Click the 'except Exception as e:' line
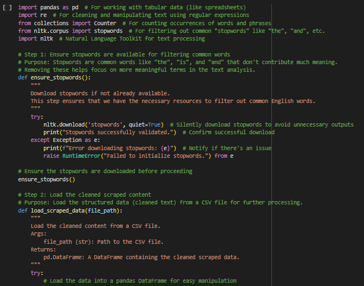Screen dimensions: 364x286 point(65,140)
